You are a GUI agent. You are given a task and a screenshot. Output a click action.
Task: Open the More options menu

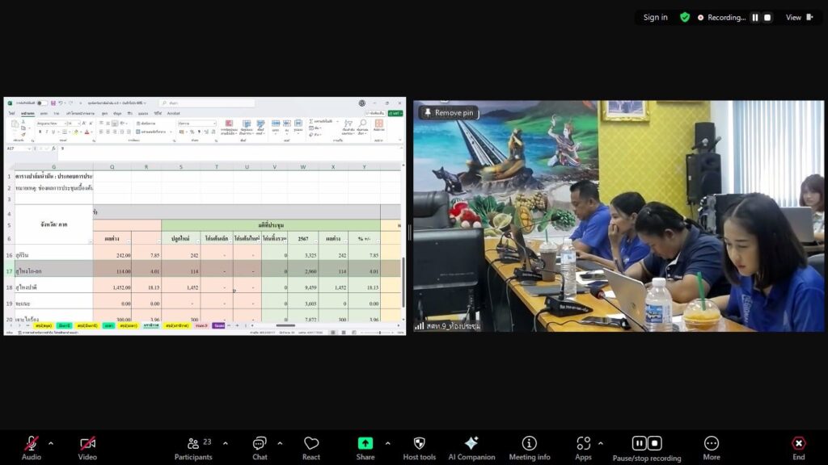712,444
